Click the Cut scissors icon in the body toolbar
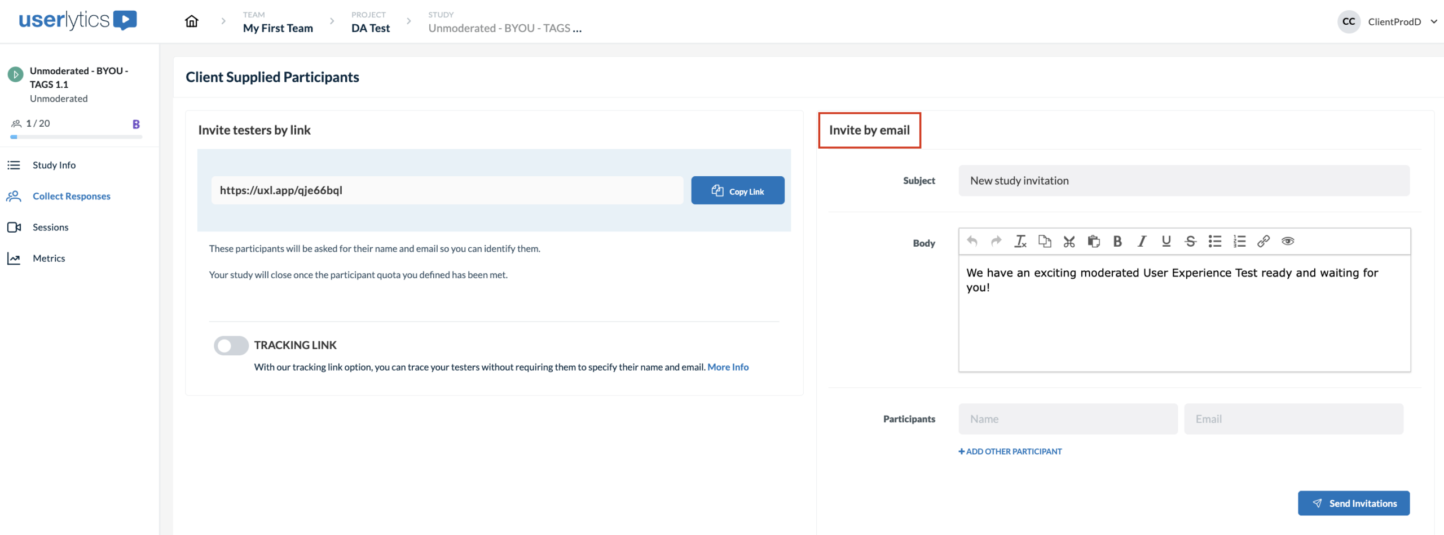 coord(1069,241)
